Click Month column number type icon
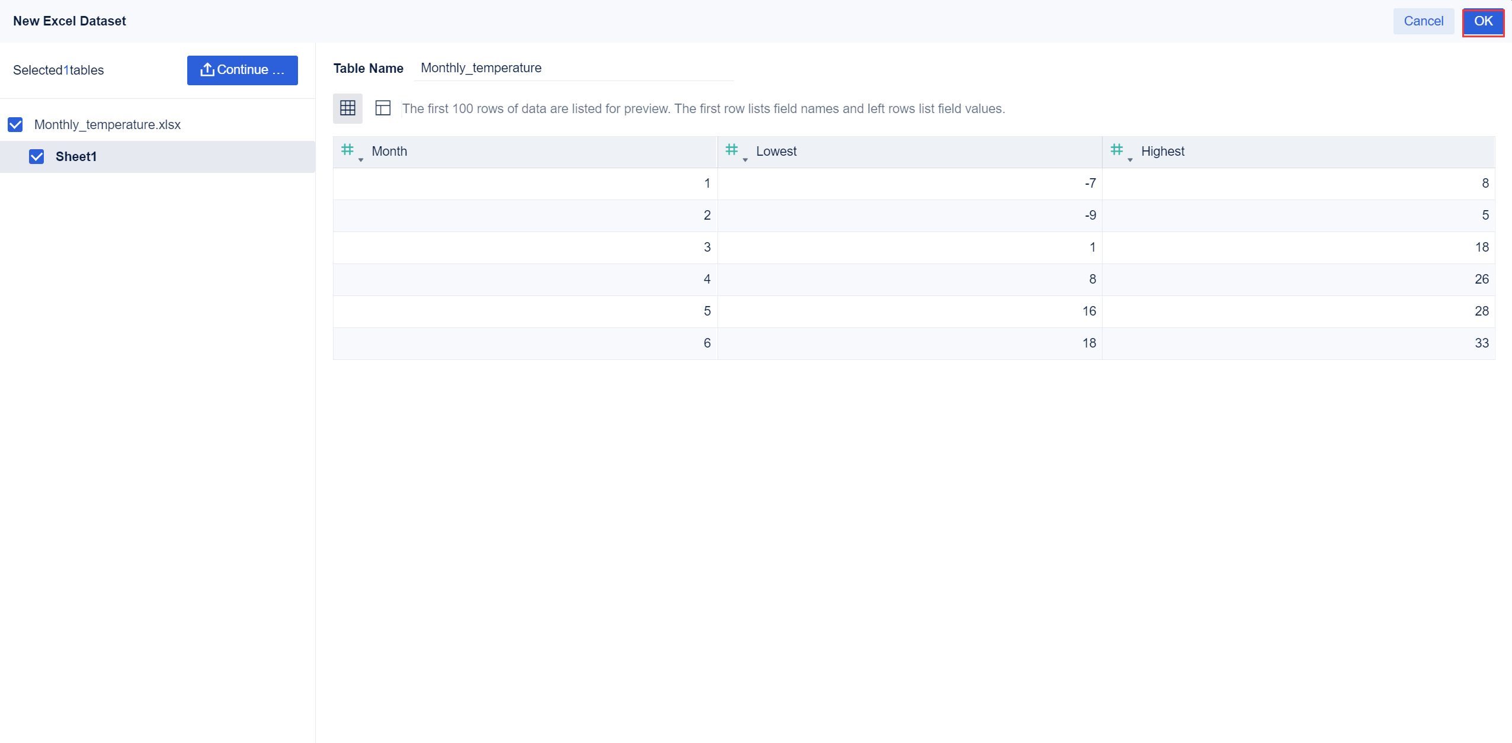This screenshot has height=743, width=1512. [347, 150]
